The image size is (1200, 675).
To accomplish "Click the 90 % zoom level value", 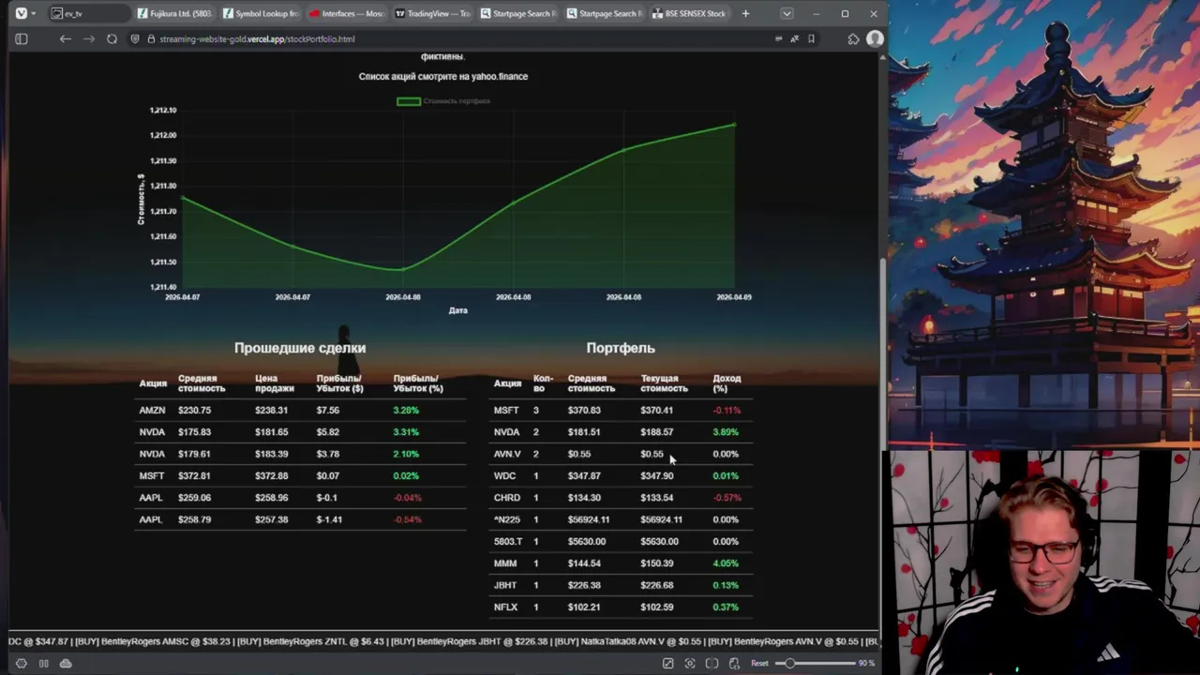I will point(866,663).
